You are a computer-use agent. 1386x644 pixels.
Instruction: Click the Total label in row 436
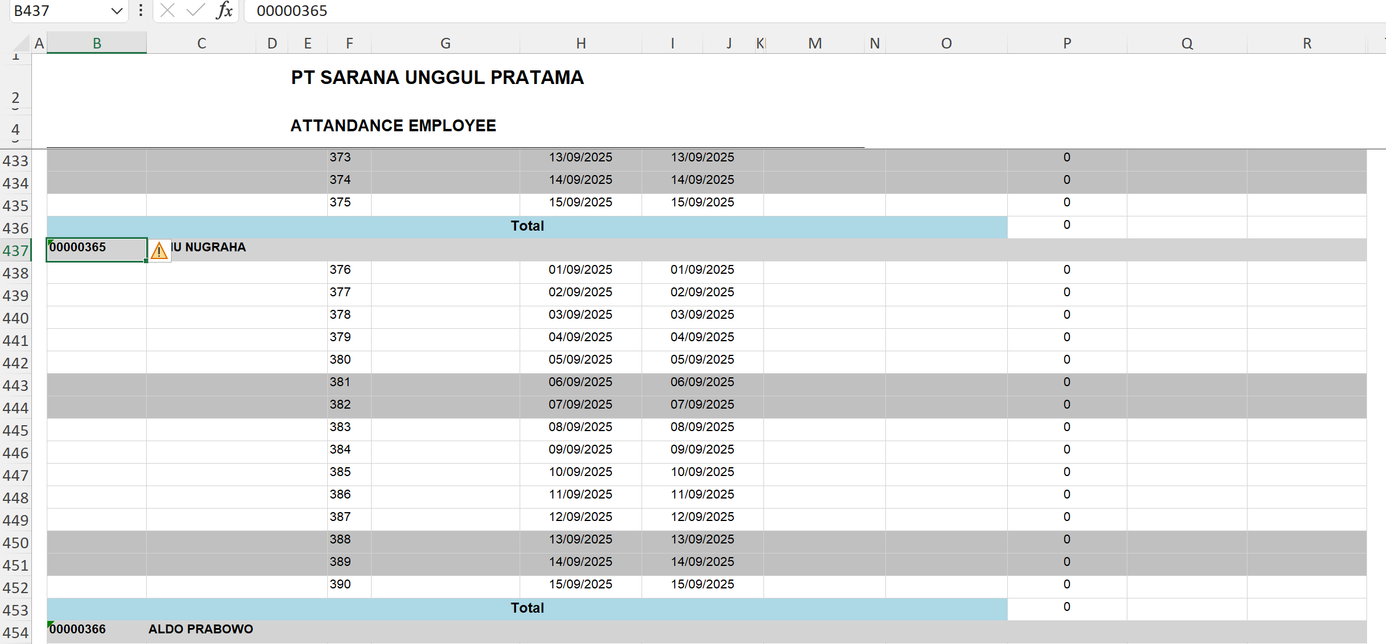pos(527,226)
